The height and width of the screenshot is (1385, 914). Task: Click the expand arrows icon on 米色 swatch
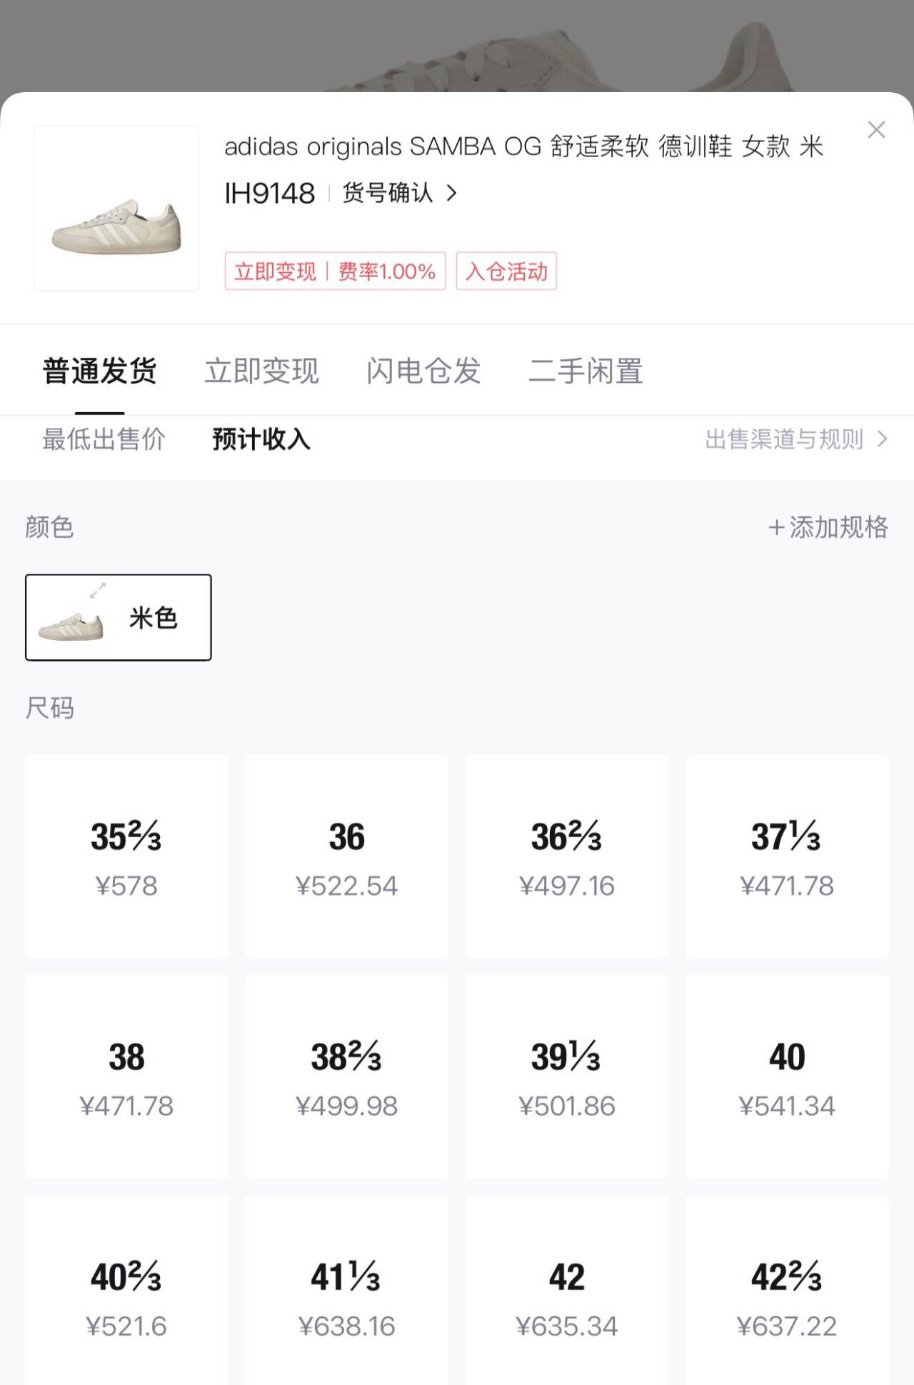98,590
